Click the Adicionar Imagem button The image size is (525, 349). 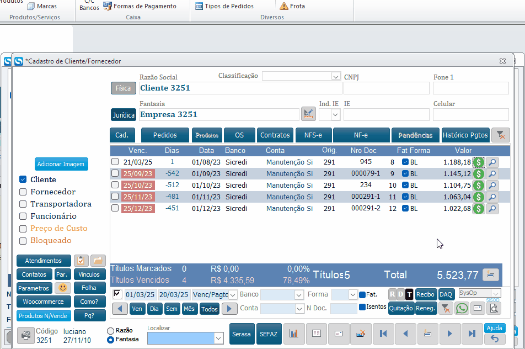point(61,164)
